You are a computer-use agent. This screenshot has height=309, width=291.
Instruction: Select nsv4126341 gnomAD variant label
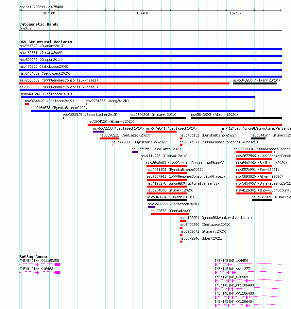(x=264, y=191)
